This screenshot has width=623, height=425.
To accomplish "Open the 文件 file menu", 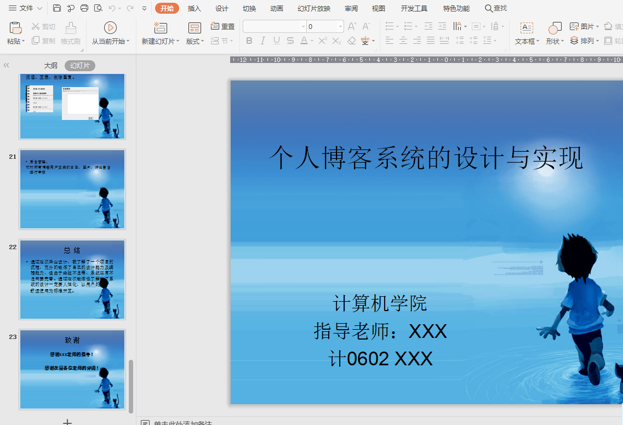I will (x=26, y=8).
